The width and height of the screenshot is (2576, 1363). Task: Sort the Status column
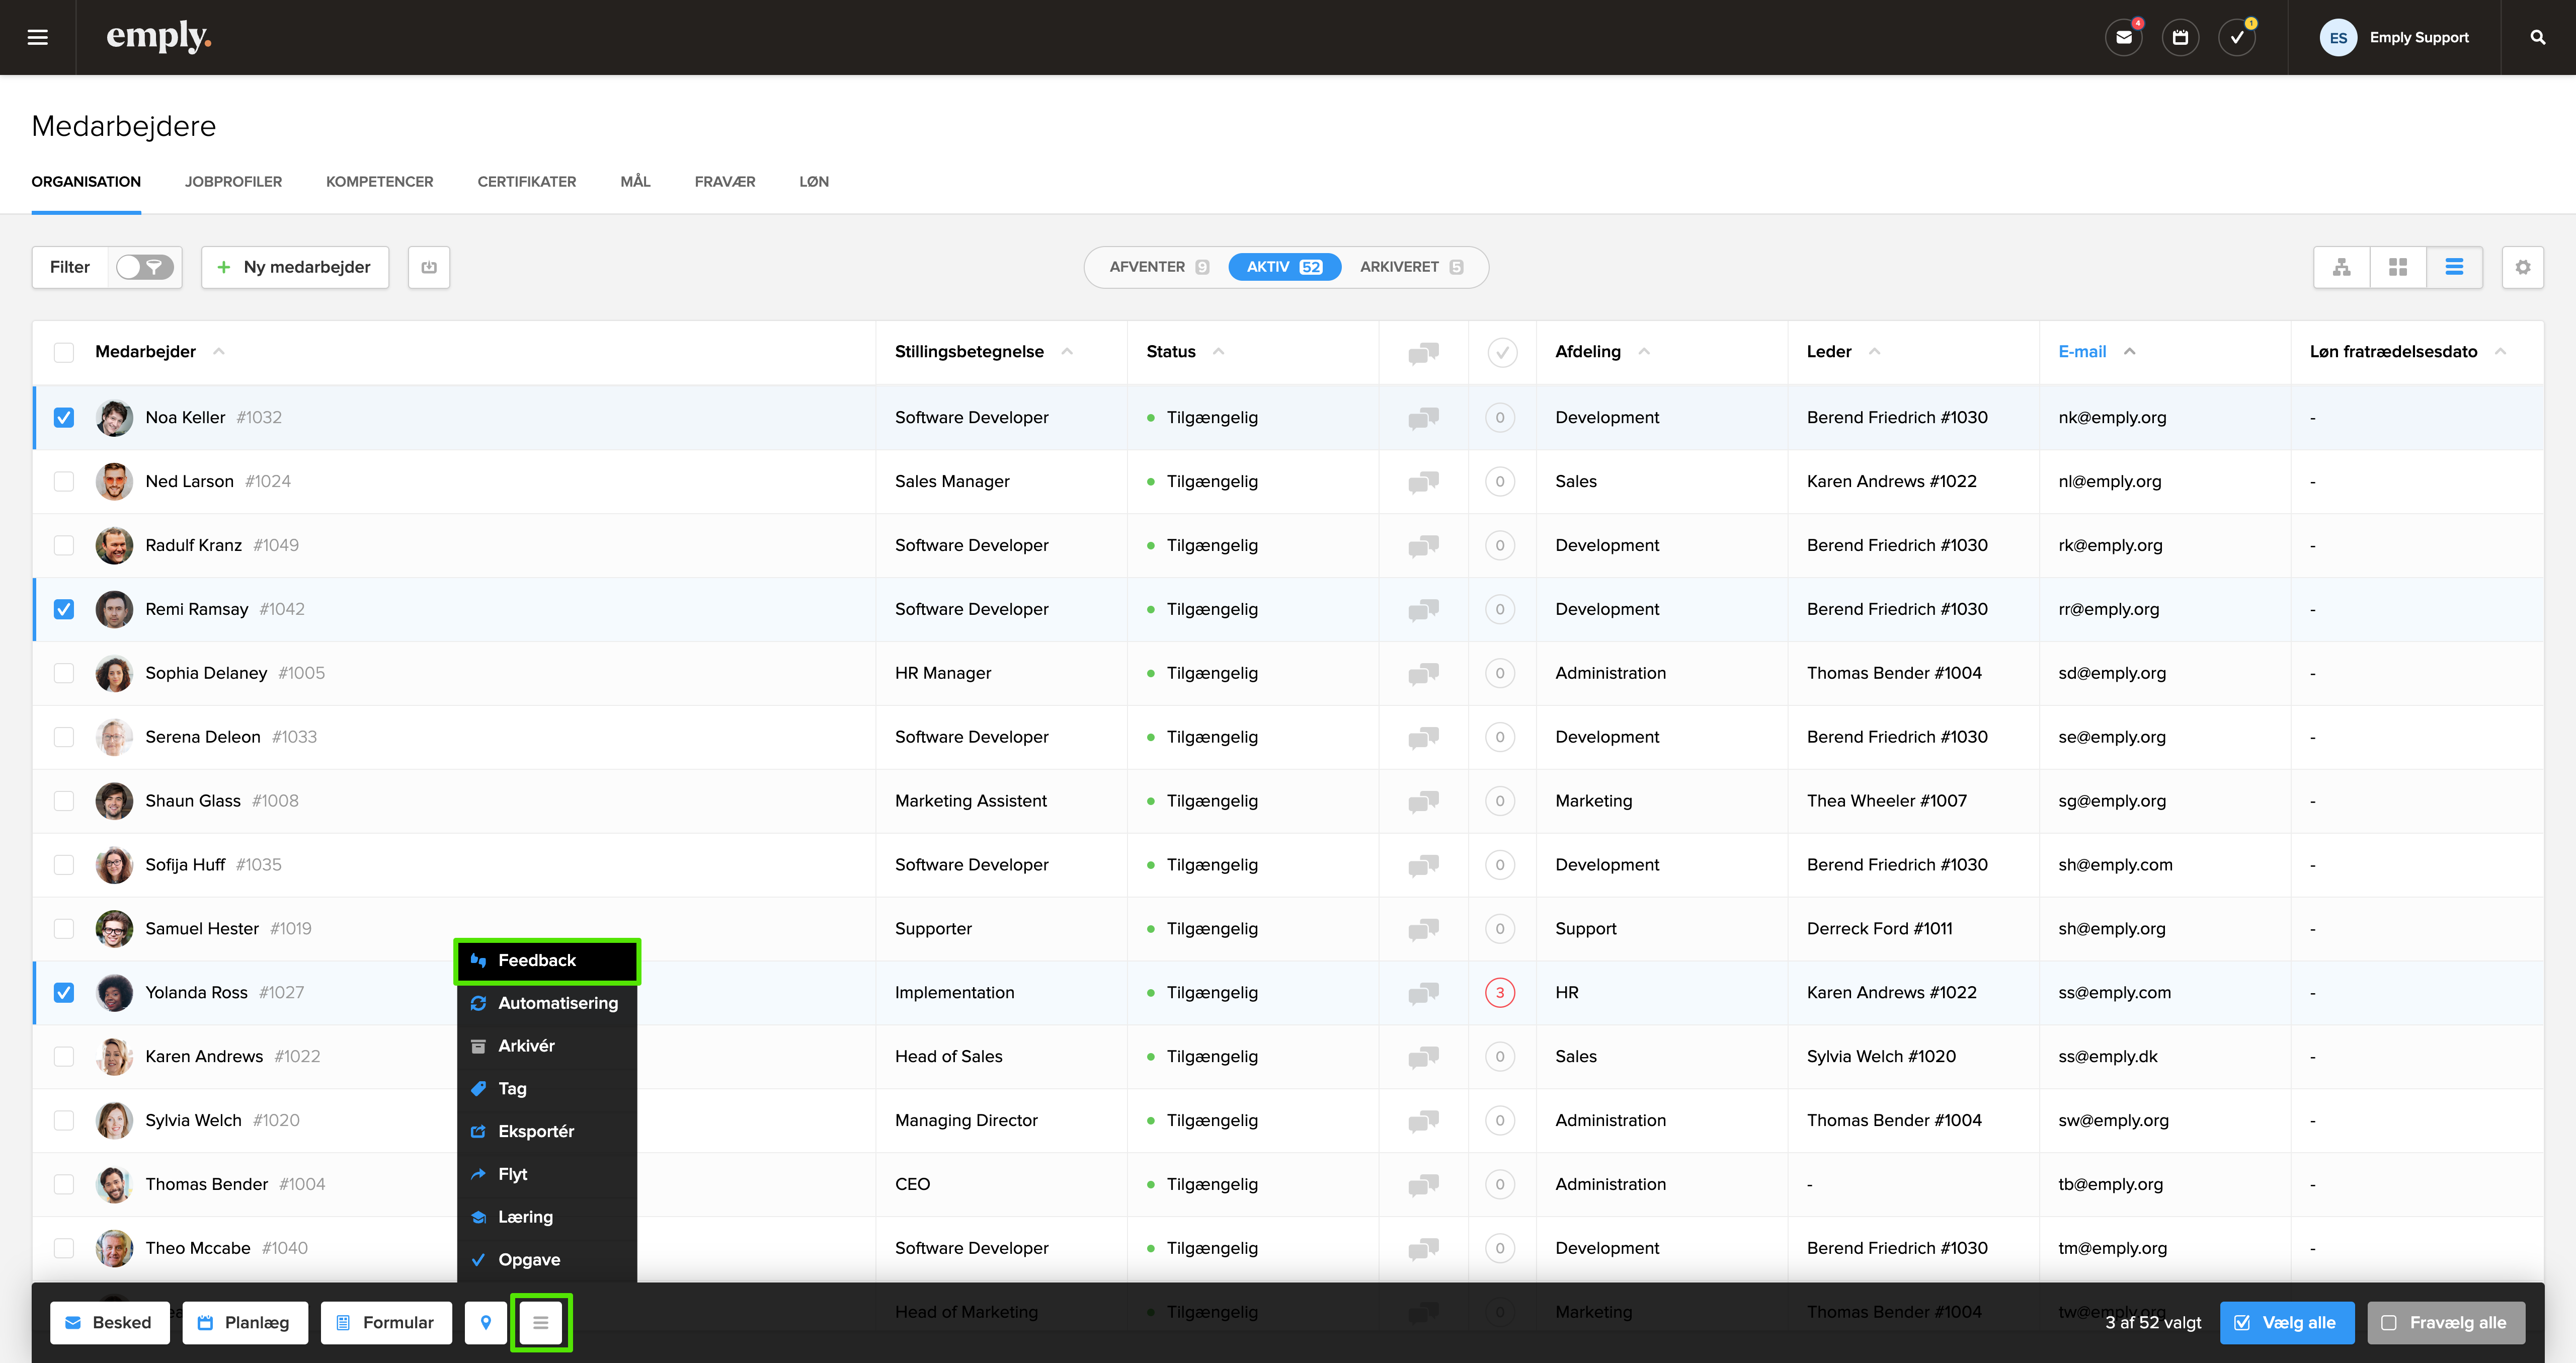1219,352
